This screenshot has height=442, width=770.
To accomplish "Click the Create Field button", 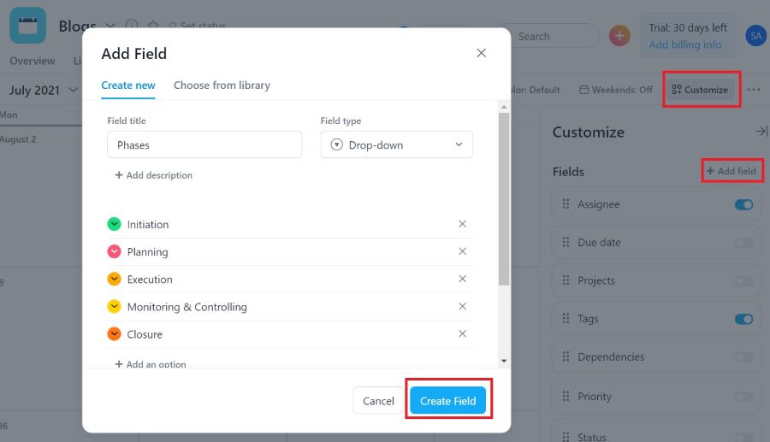I will 447,400.
